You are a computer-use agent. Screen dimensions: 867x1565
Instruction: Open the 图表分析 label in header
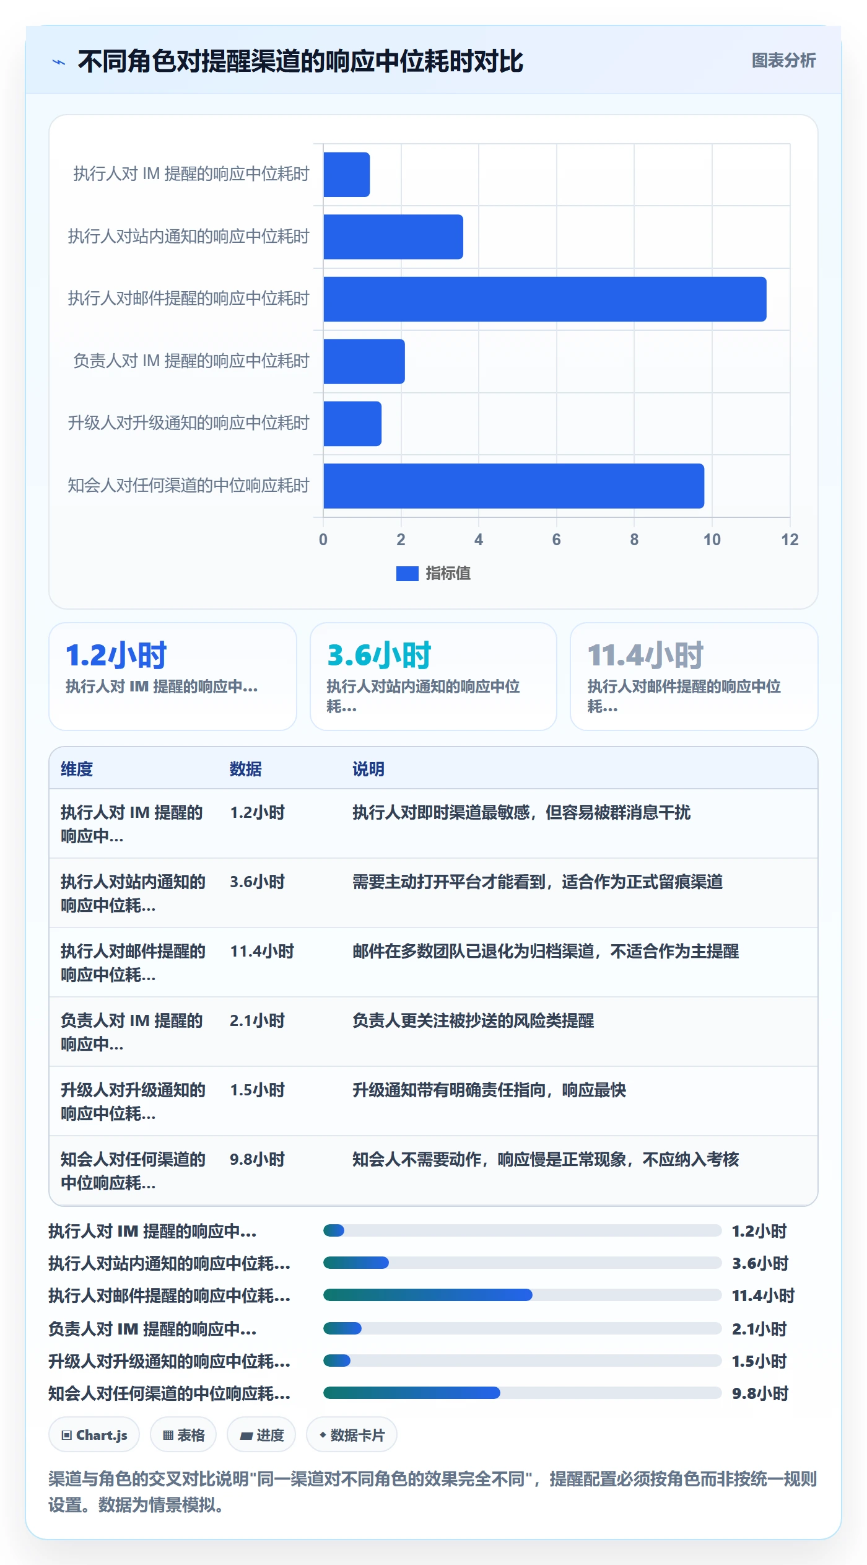783,60
